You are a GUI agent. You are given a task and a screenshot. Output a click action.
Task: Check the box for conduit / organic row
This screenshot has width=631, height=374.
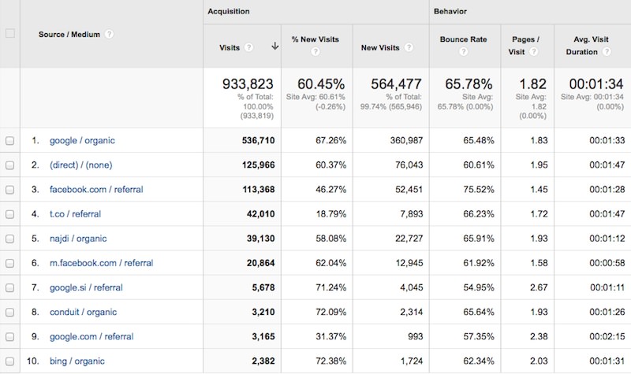point(10,313)
